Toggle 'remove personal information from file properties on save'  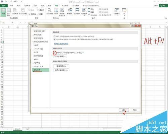[x=54, y=53]
